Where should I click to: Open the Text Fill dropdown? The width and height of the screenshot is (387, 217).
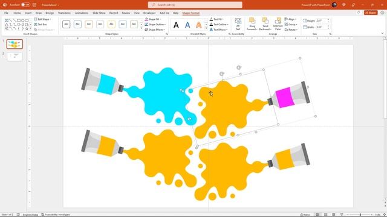[x=216, y=19]
